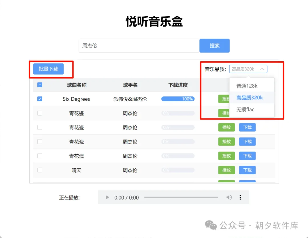The width and height of the screenshot is (308, 238).
Task: Click the play icon in the audio player
Action: click(x=107, y=197)
